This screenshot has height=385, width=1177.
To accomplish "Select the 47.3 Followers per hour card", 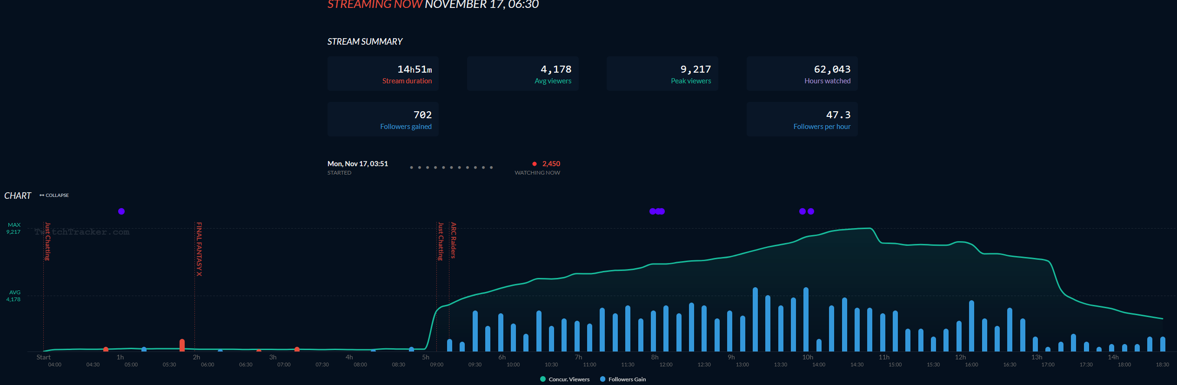I will pos(802,119).
